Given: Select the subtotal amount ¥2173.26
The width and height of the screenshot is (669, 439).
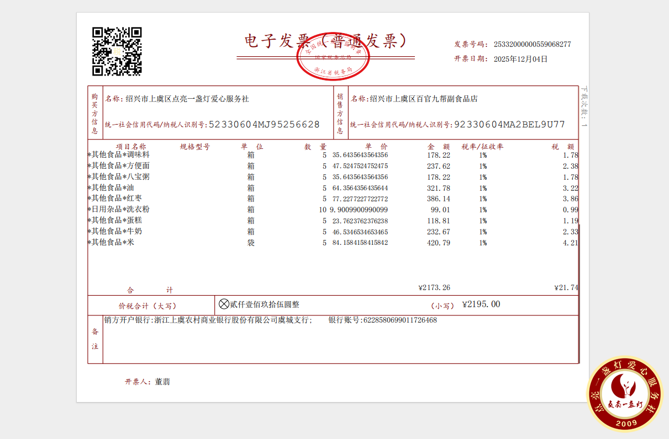Looking at the screenshot, I should point(434,288).
